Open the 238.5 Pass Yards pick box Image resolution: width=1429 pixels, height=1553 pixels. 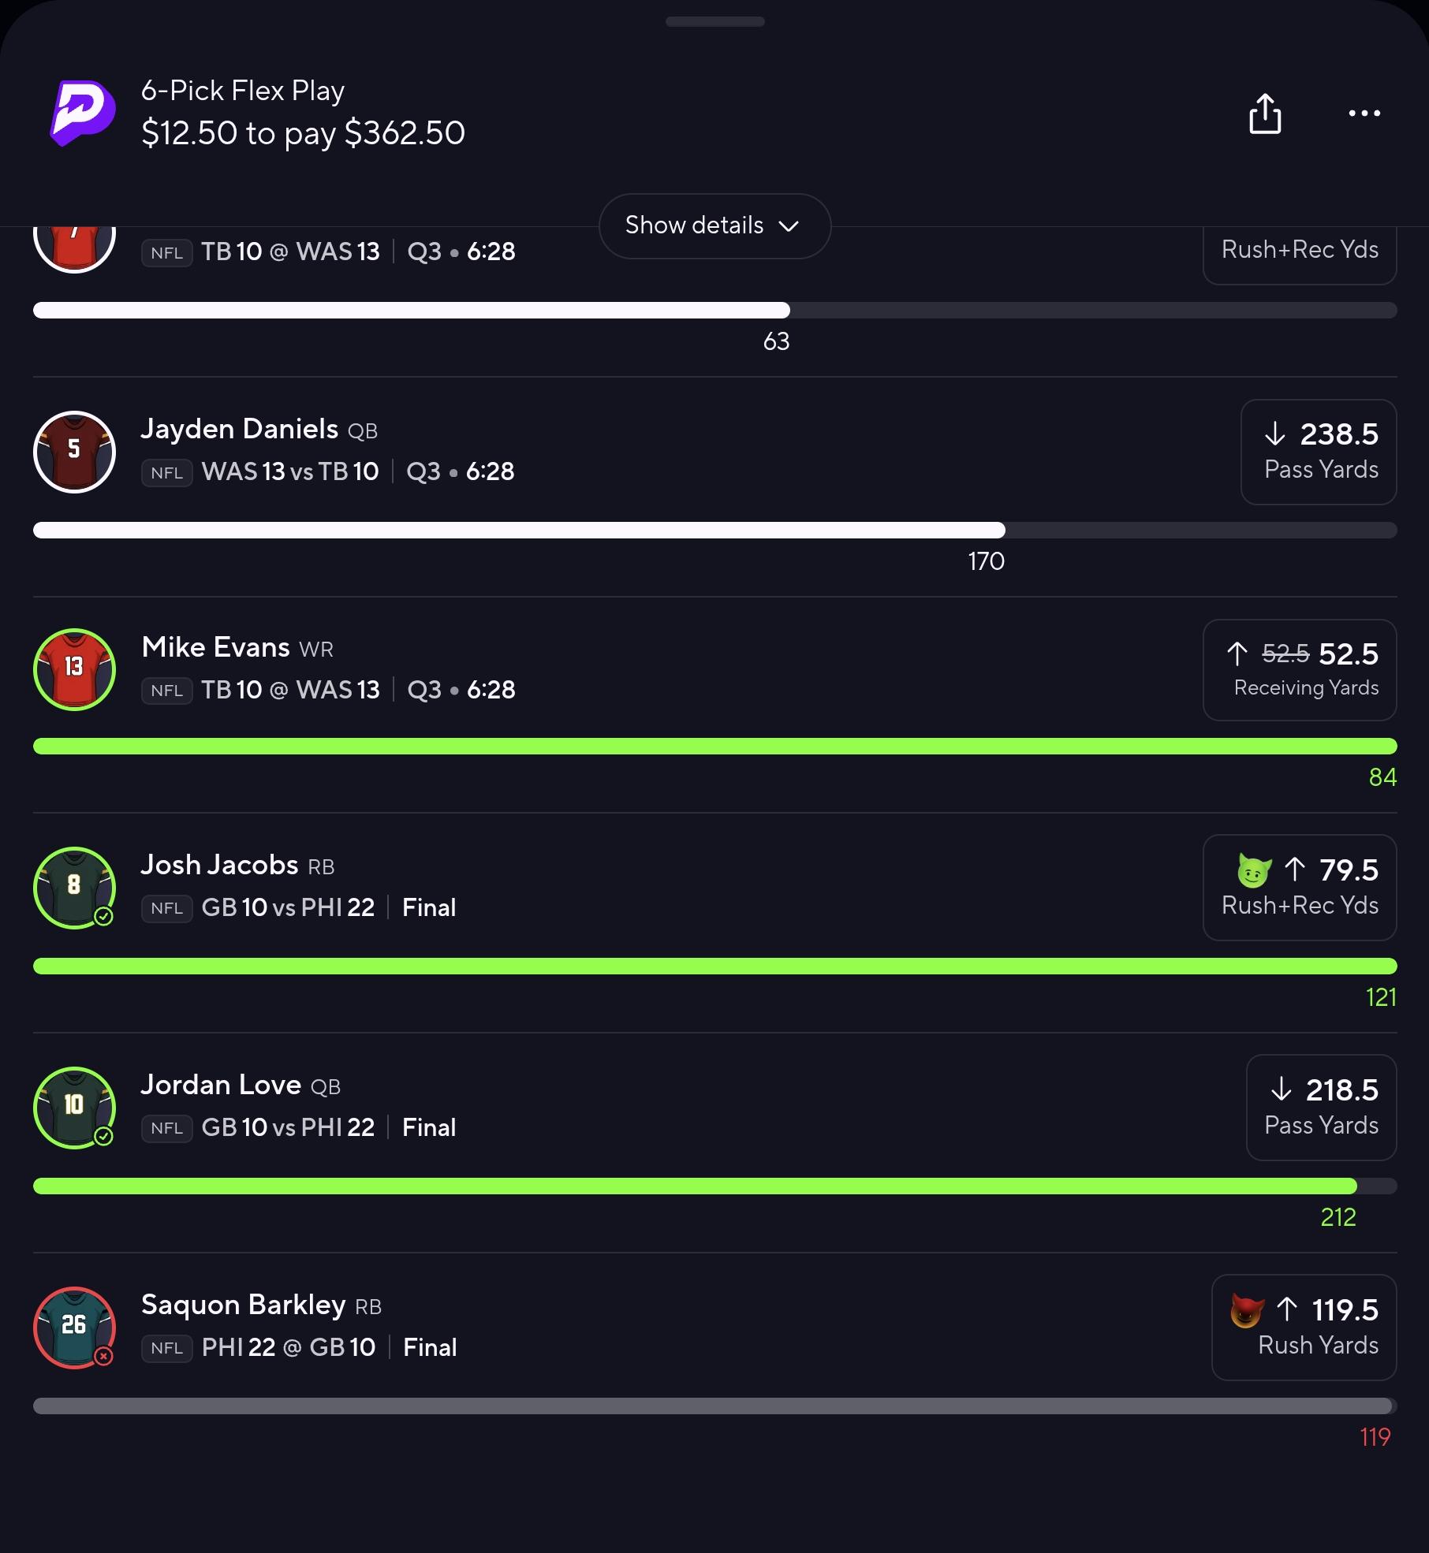(1319, 452)
